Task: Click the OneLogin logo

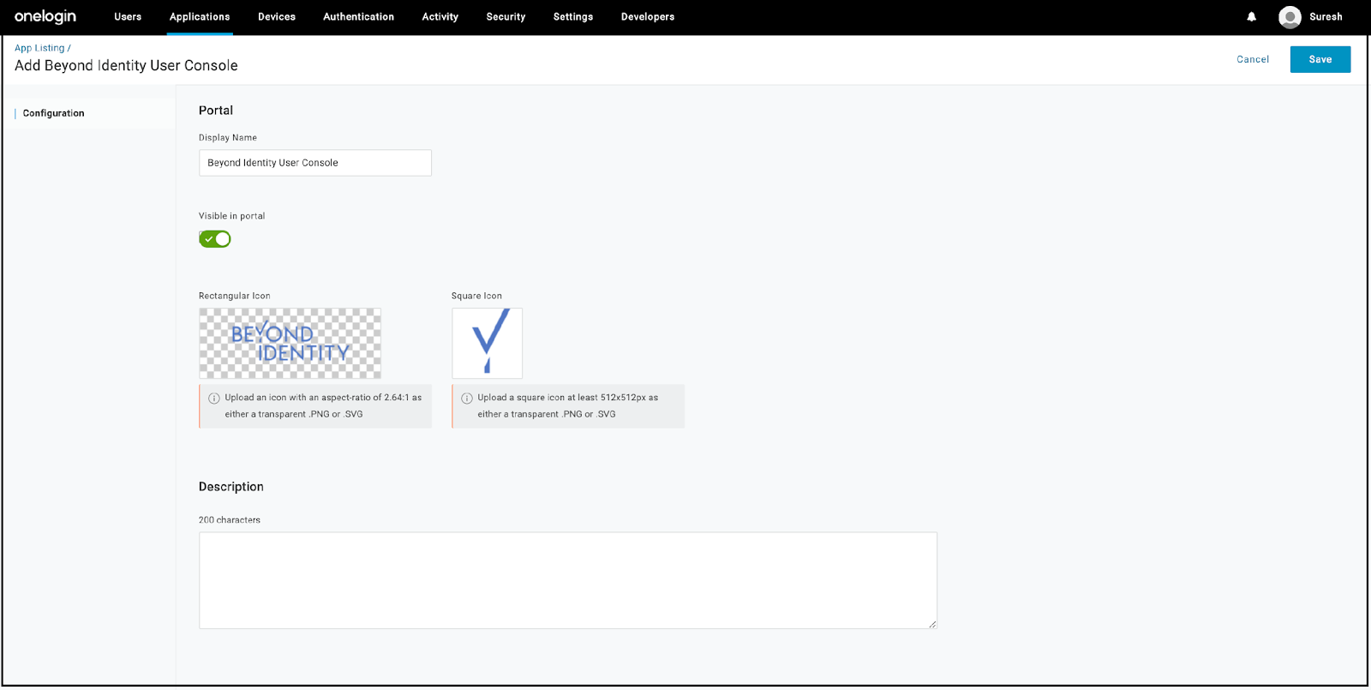Action: 45,17
